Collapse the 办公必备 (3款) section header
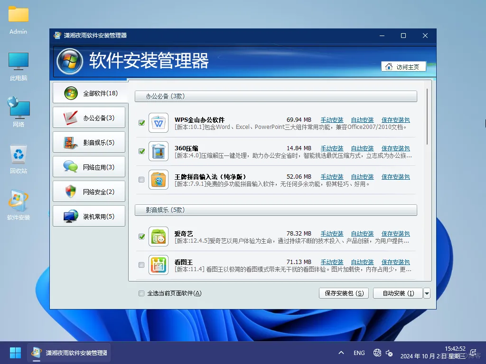486x364 pixels. point(276,96)
